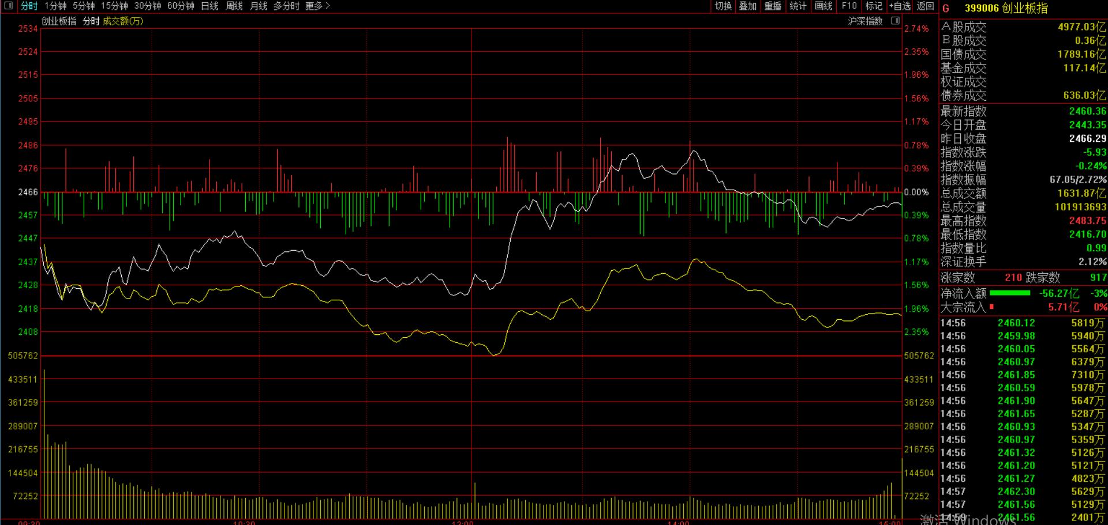The image size is (1108, 525).
Task: Click the 跌家数 count 917
Action: click(x=1098, y=278)
